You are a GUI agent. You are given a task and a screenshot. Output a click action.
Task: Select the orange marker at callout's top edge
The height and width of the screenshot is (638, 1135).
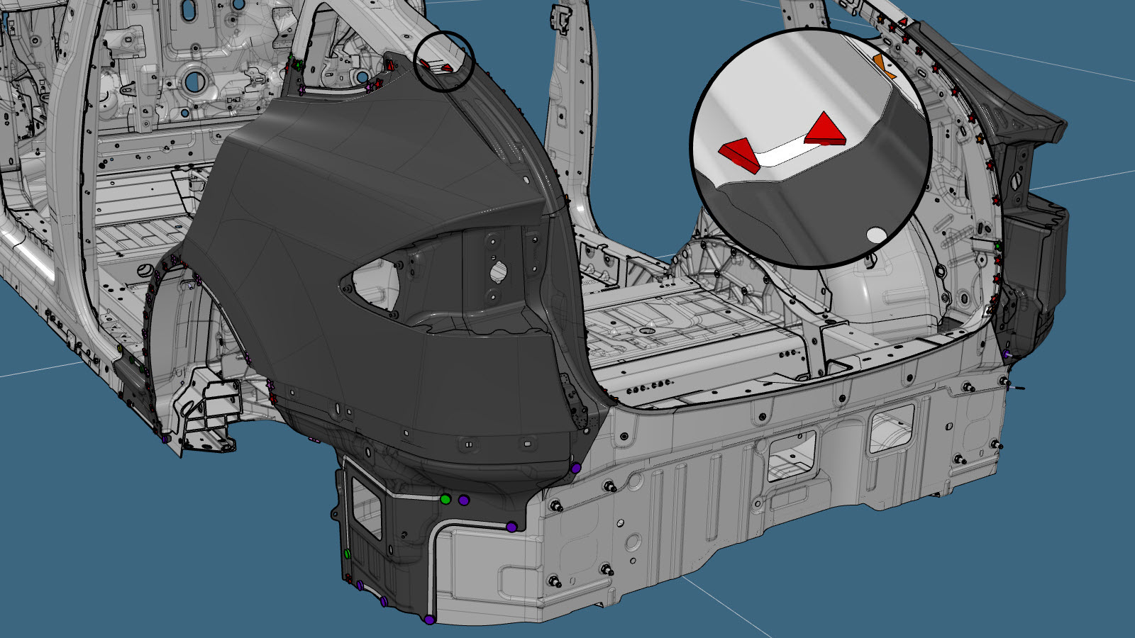click(x=883, y=64)
